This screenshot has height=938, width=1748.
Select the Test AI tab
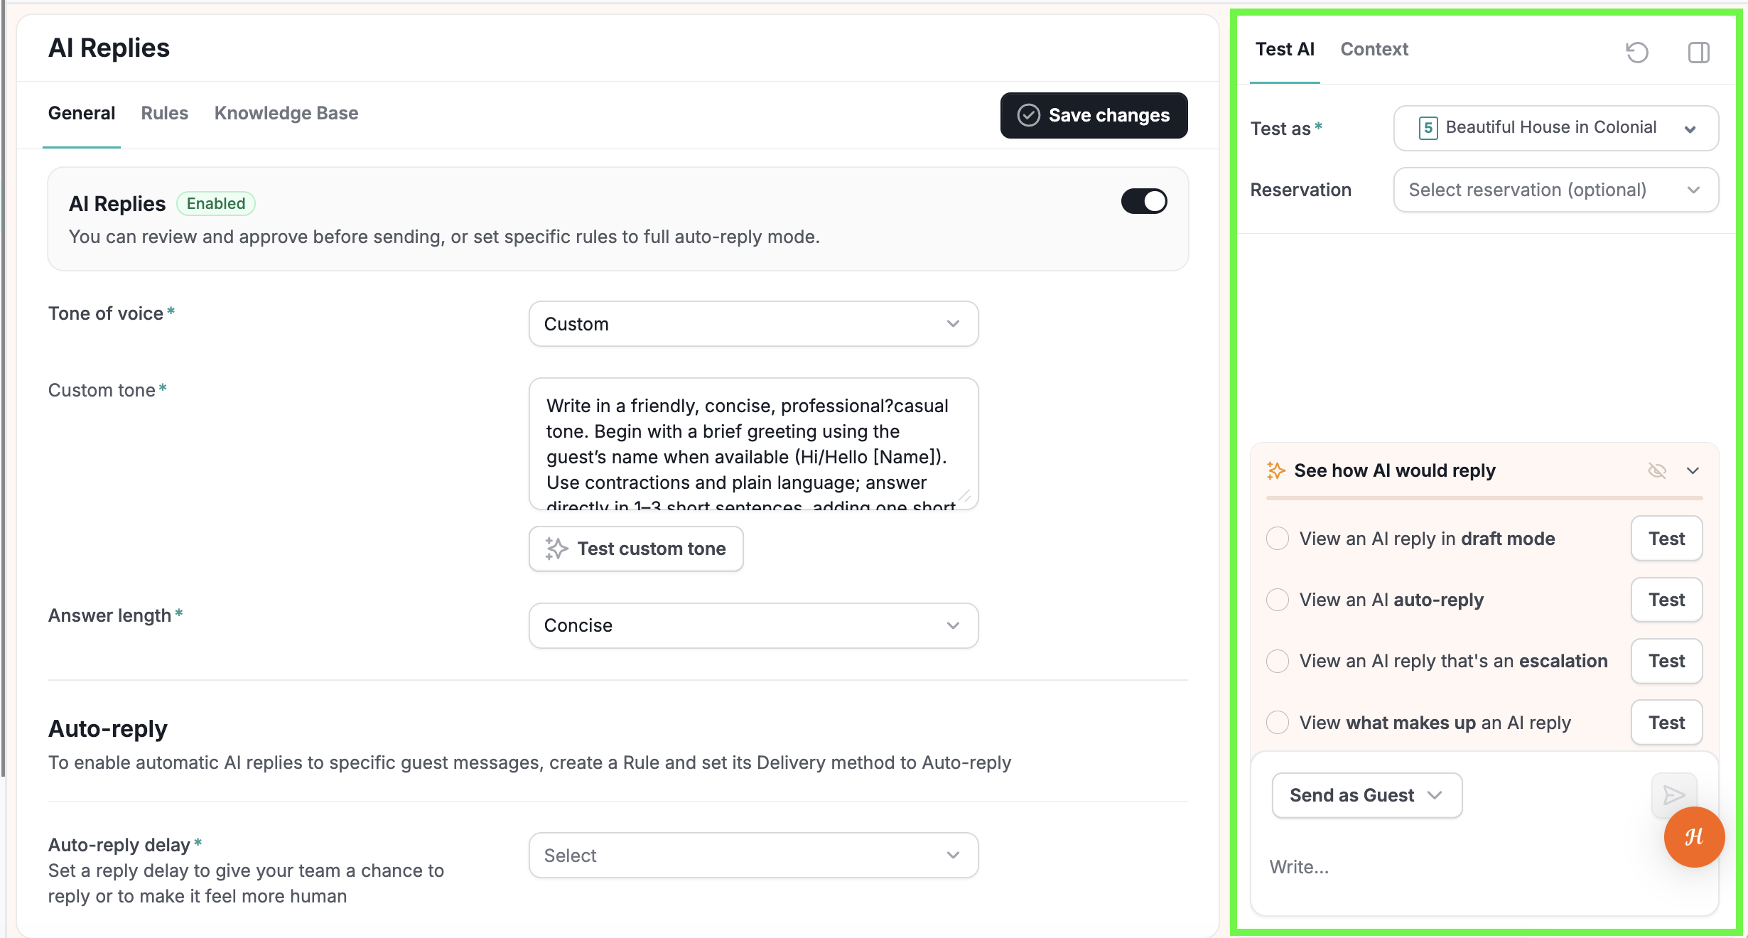[x=1285, y=49]
